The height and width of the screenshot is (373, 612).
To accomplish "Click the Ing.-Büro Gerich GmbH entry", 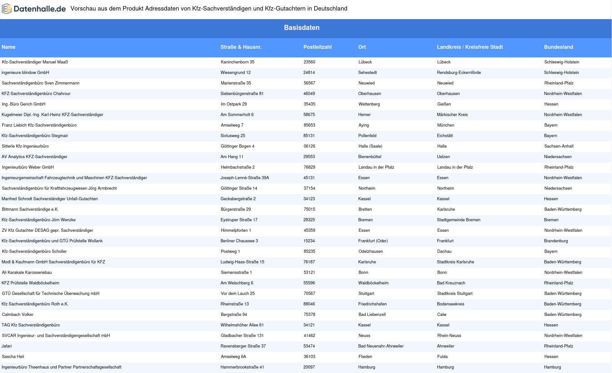I will coord(24,104).
